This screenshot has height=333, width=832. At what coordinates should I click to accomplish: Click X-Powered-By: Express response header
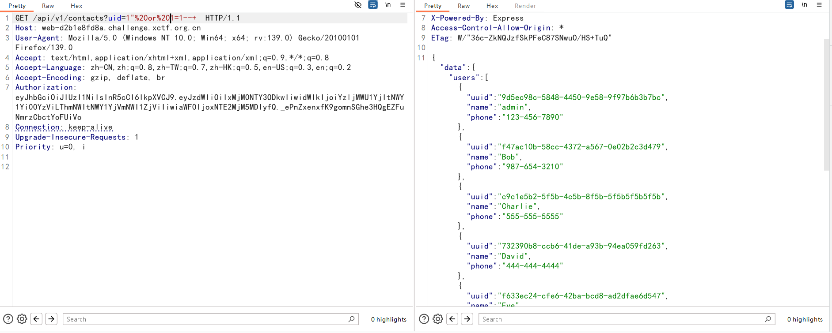[477, 18]
